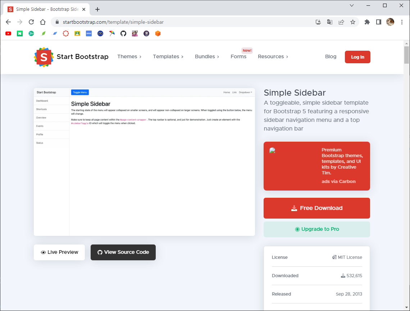Open the MIT License link

(x=347, y=257)
